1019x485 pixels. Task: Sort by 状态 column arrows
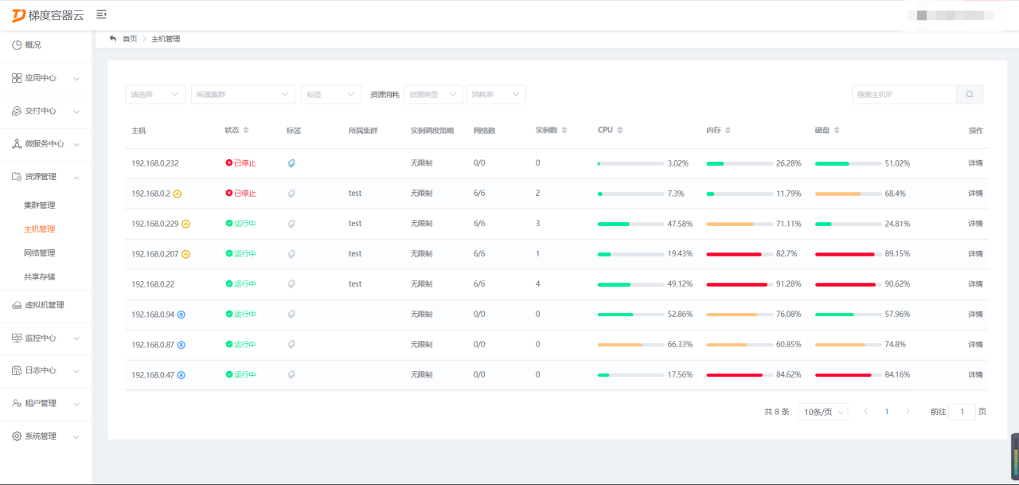point(246,130)
